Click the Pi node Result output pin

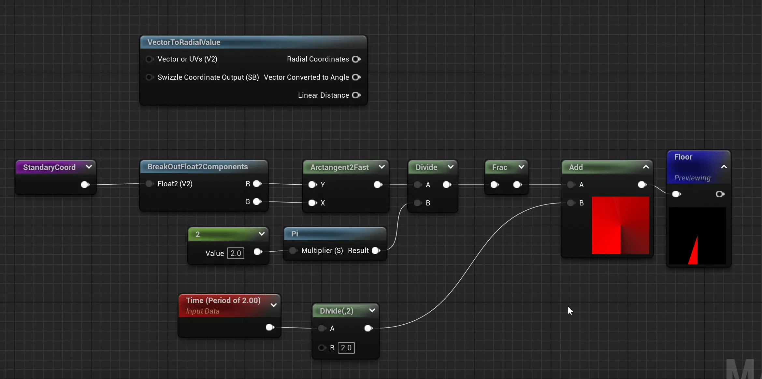pyautogui.click(x=376, y=251)
